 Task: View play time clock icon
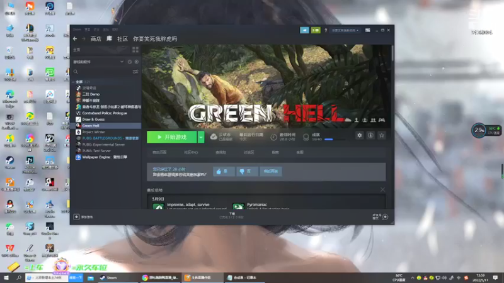[x=273, y=137]
